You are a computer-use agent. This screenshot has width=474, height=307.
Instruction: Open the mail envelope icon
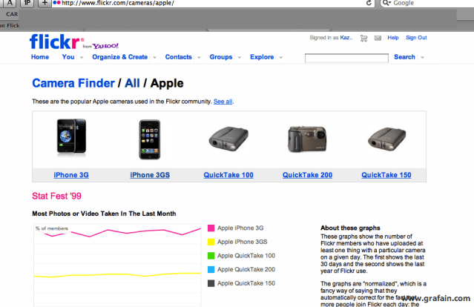click(x=378, y=38)
